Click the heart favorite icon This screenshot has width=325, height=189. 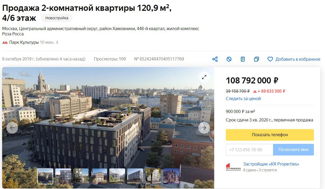pyautogui.click(x=270, y=59)
